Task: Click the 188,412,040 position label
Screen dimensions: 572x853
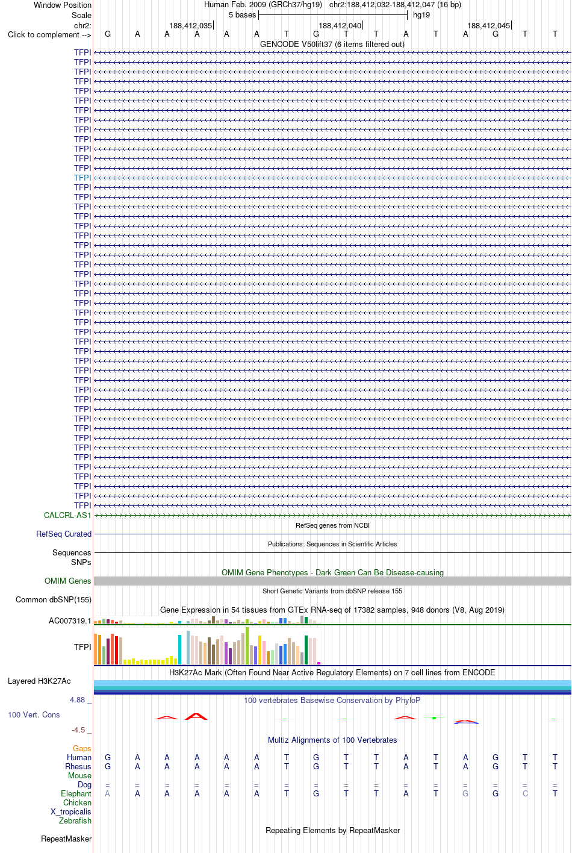Action: pos(340,26)
